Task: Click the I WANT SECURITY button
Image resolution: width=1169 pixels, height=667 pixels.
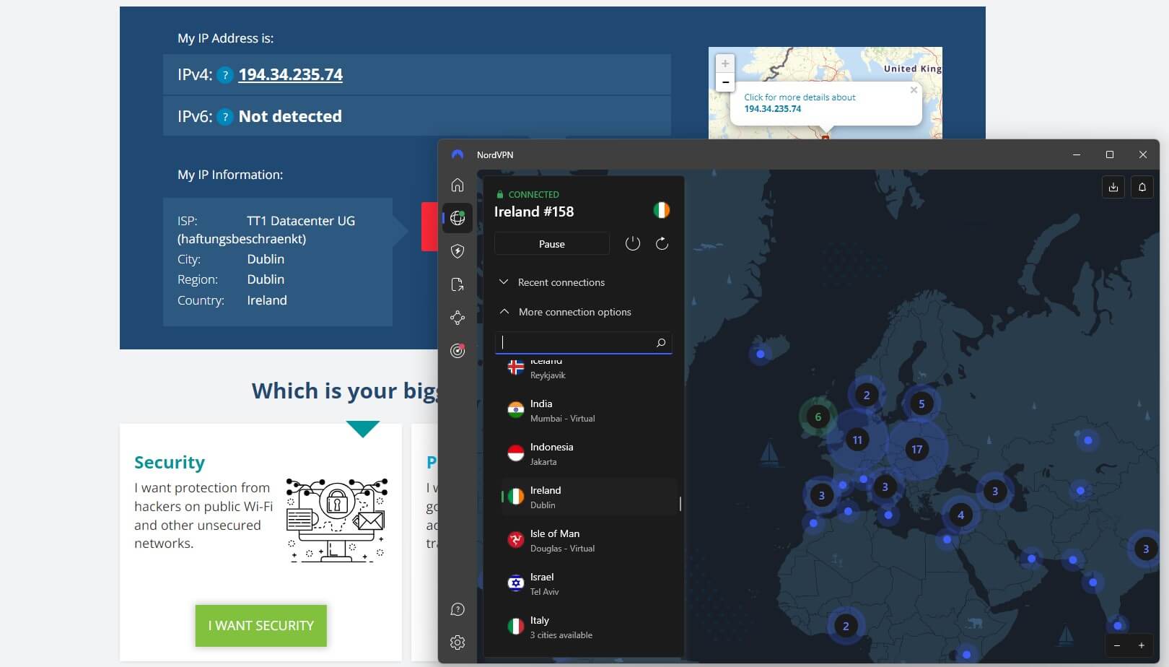Action: [x=261, y=626]
